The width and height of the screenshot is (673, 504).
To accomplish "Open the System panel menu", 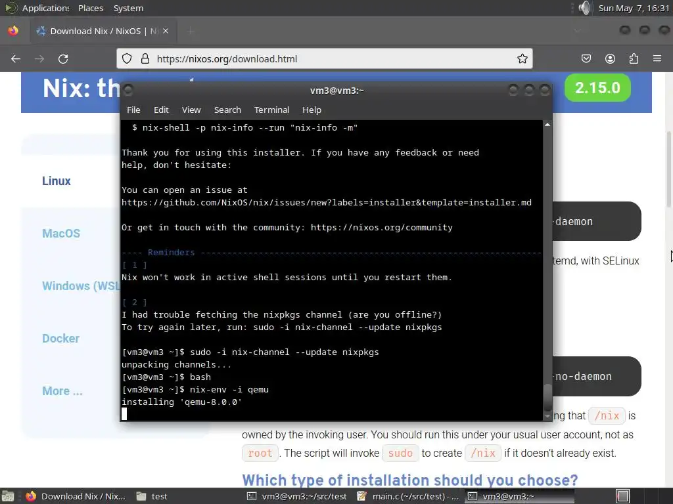I will pos(128,8).
